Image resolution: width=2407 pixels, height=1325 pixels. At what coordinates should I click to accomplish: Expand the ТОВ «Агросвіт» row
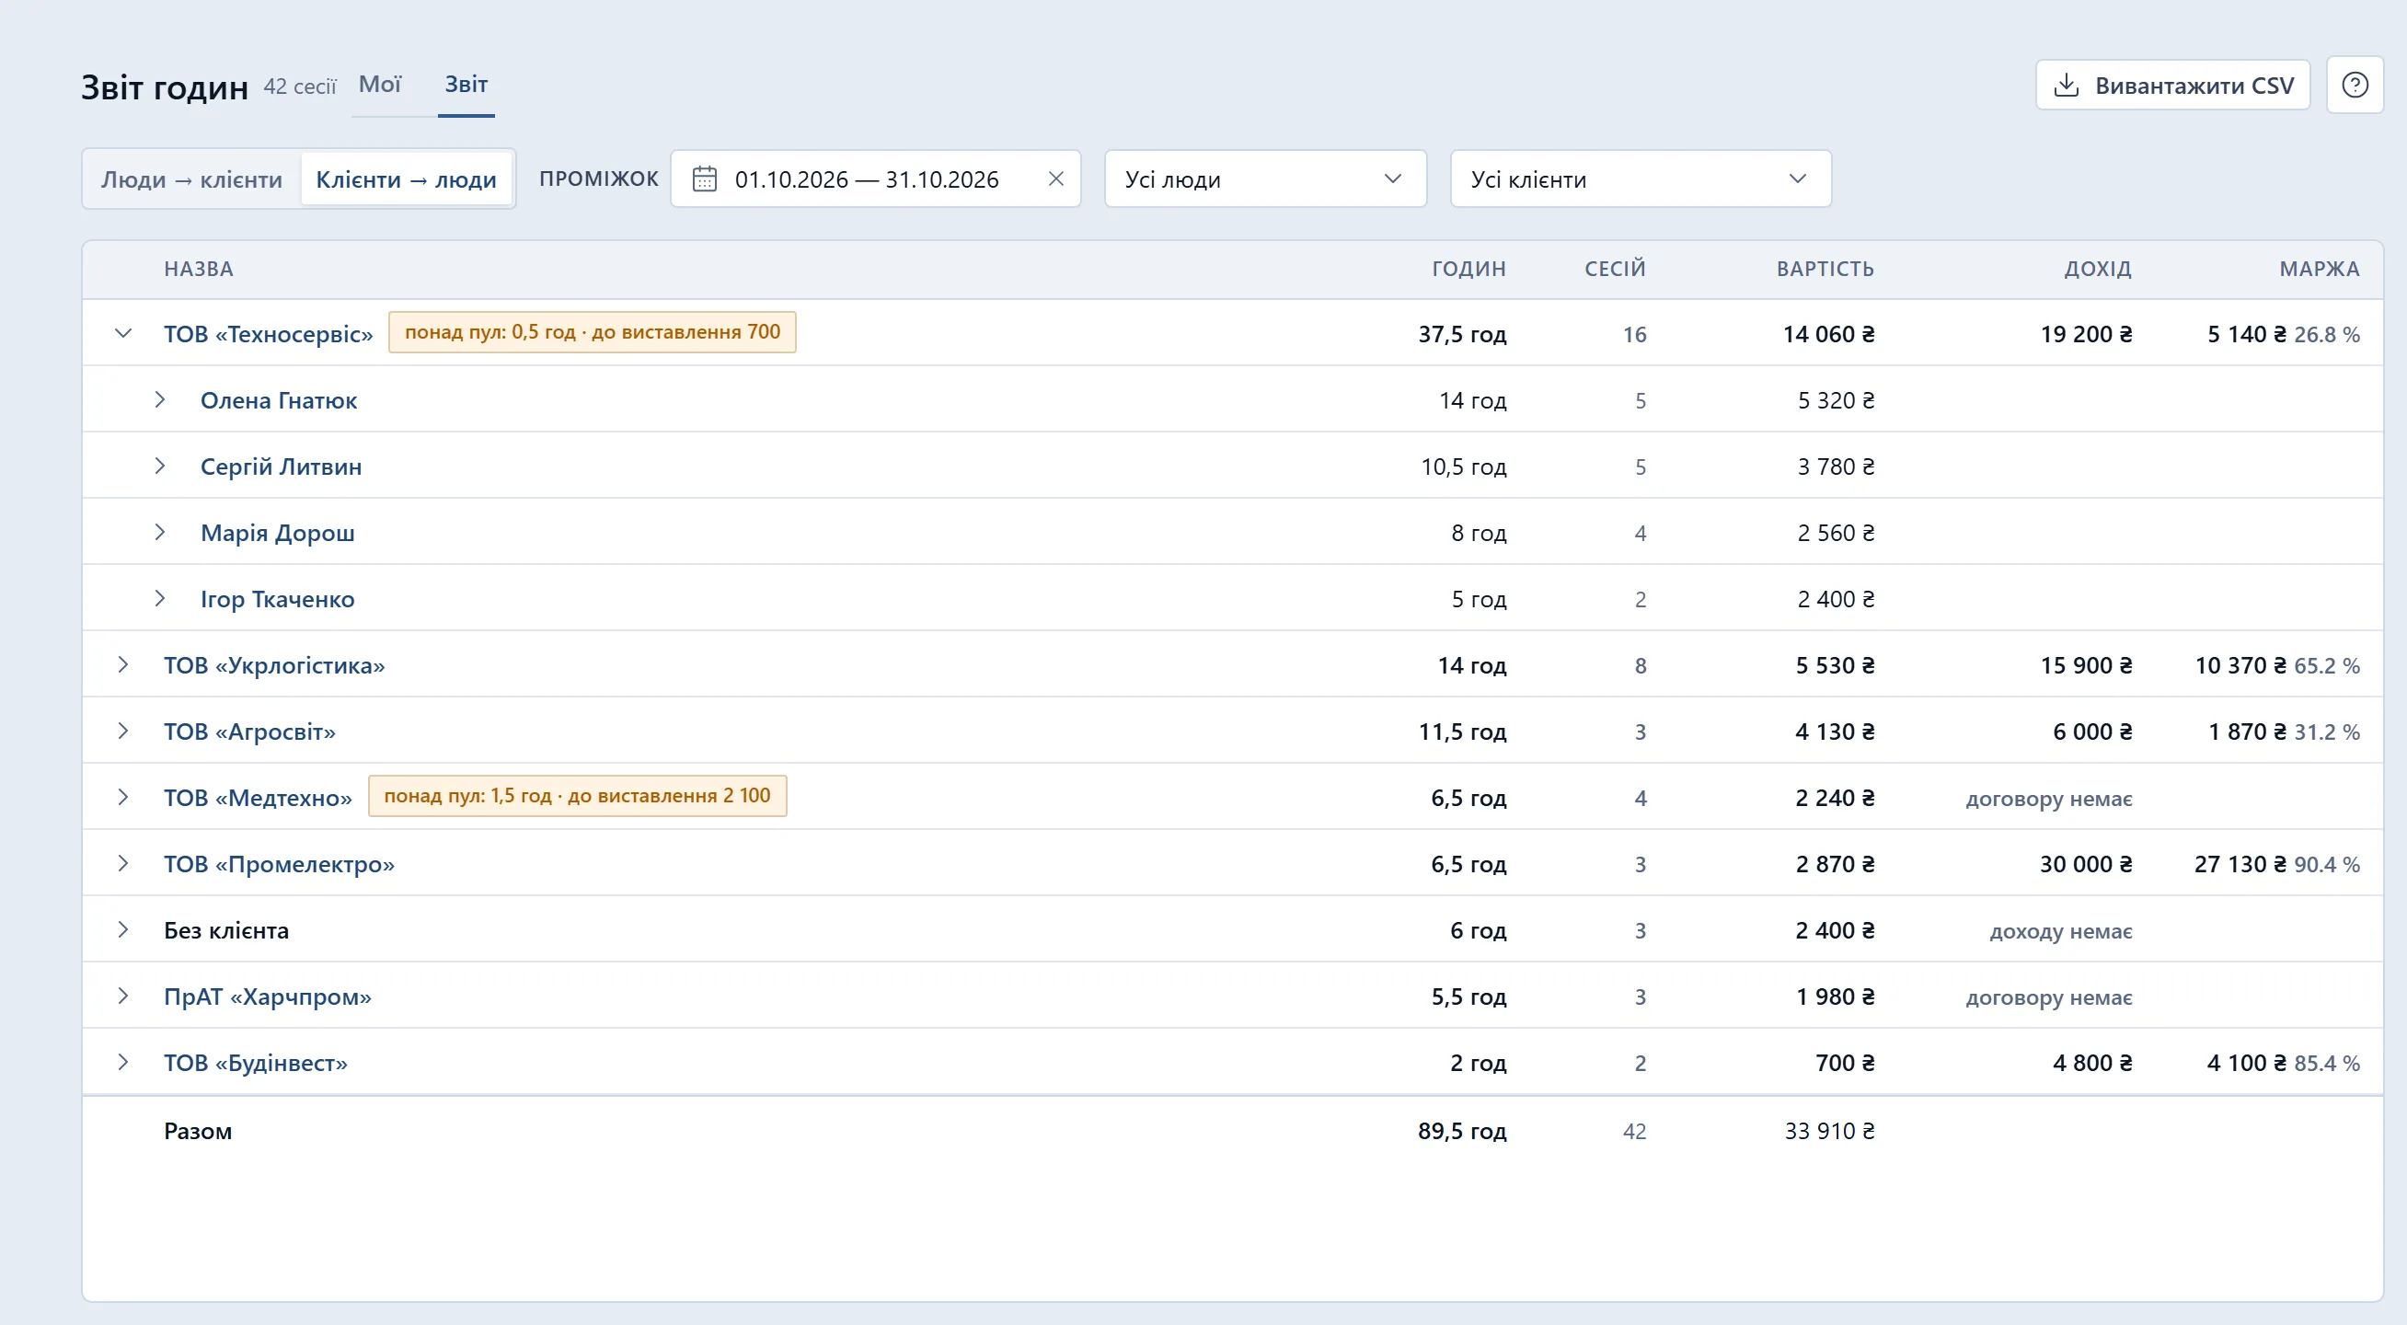pos(122,732)
